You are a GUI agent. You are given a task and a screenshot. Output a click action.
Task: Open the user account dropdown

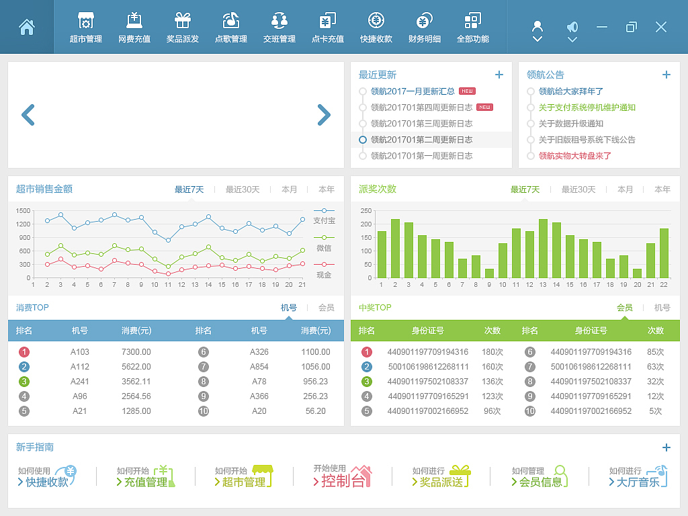(537, 31)
